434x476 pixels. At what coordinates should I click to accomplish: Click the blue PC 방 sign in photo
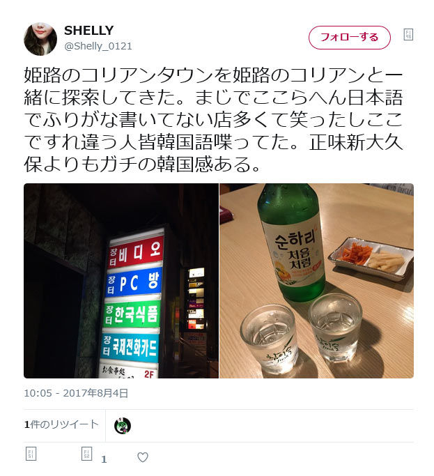134,283
